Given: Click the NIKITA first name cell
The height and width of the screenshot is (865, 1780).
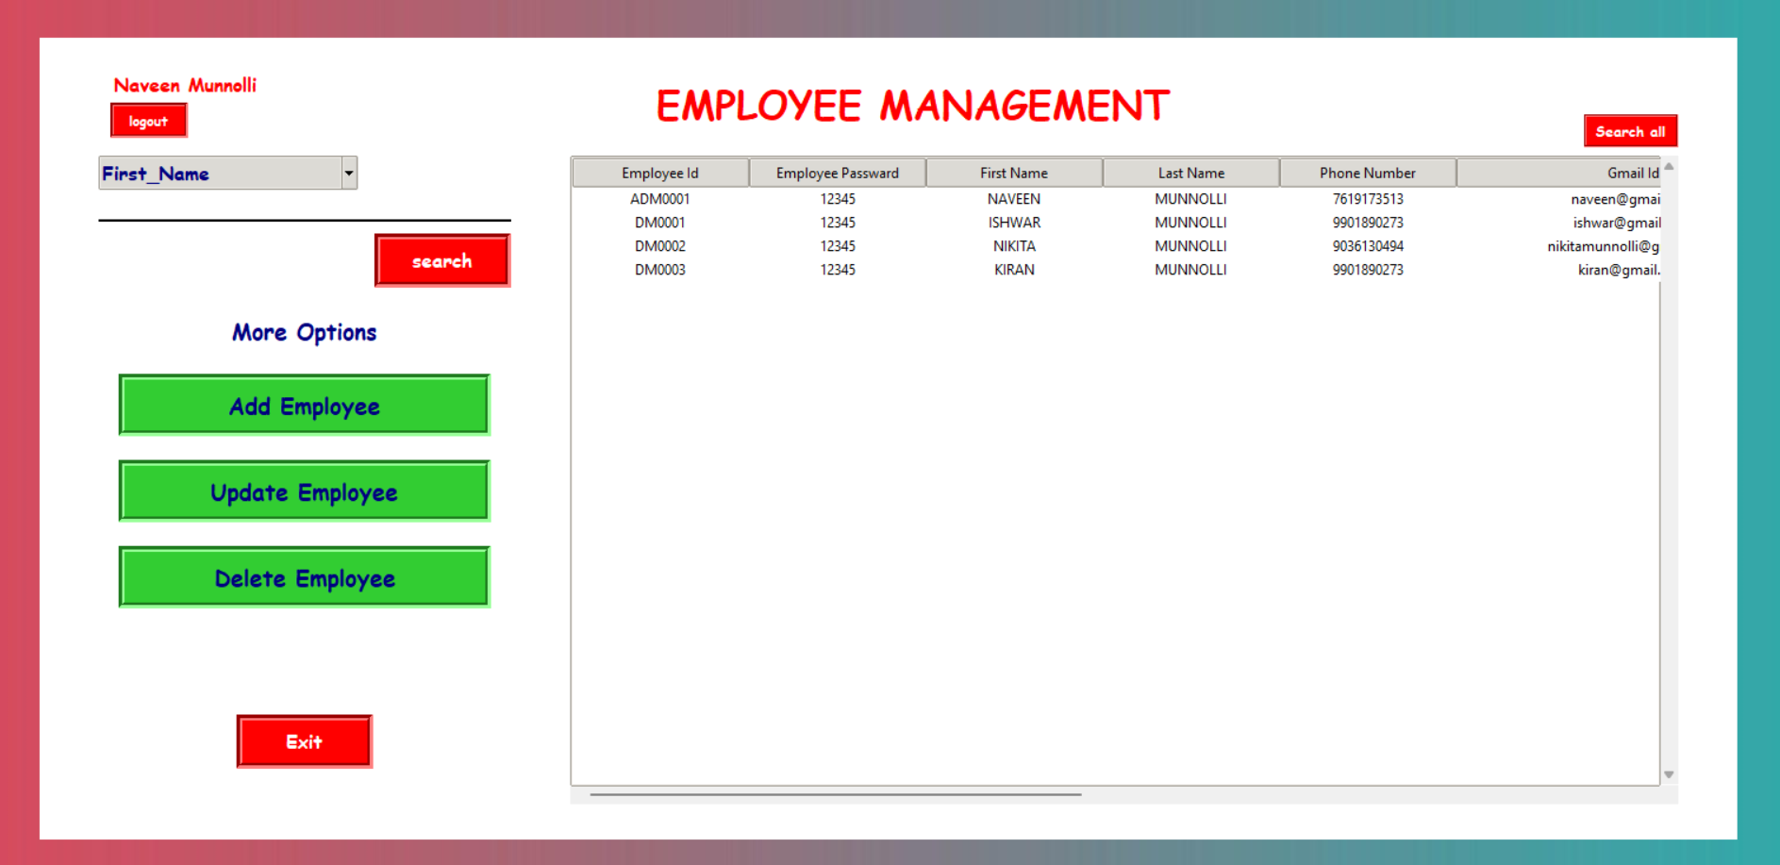Looking at the screenshot, I should 1014,246.
